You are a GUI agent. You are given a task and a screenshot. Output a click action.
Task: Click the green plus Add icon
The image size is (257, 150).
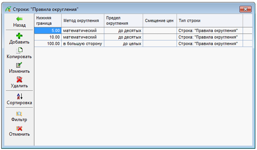(19, 36)
